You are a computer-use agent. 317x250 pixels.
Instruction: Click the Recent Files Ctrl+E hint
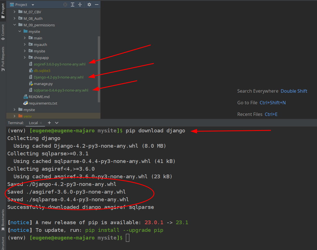[x=257, y=114]
